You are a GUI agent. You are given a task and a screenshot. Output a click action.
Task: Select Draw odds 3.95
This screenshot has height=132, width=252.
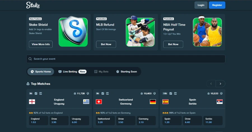tap(59, 121)
